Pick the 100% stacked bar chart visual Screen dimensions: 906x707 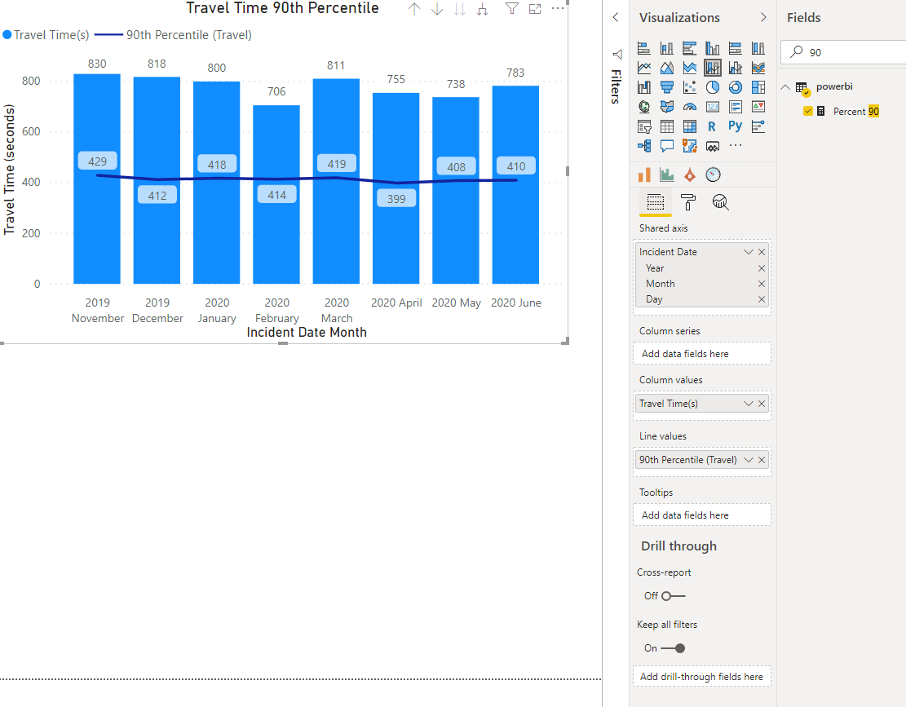(735, 49)
